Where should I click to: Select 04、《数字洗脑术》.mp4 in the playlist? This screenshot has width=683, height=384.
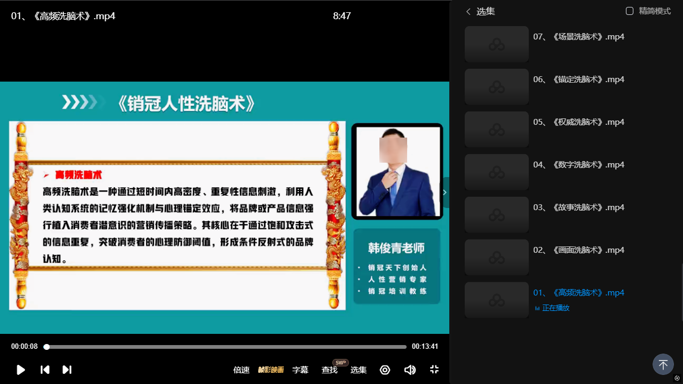click(578, 165)
